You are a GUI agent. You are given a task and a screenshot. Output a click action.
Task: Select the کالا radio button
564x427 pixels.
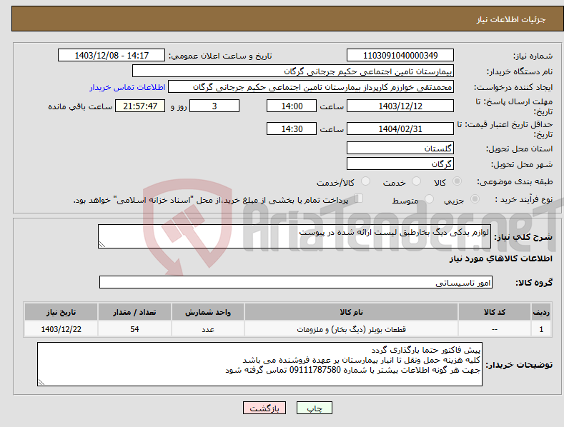[x=457, y=181]
